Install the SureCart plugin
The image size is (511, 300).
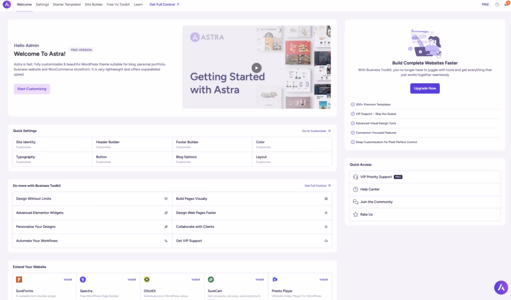(x=259, y=280)
